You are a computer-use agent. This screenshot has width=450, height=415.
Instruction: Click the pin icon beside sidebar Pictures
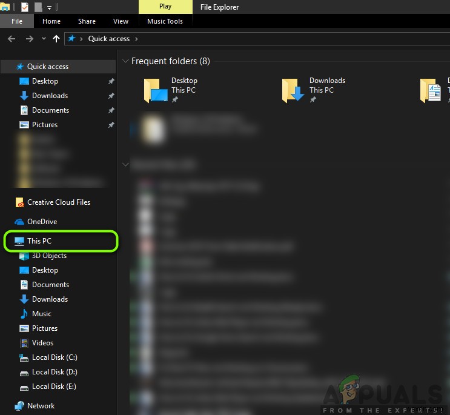tap(111, 125)
